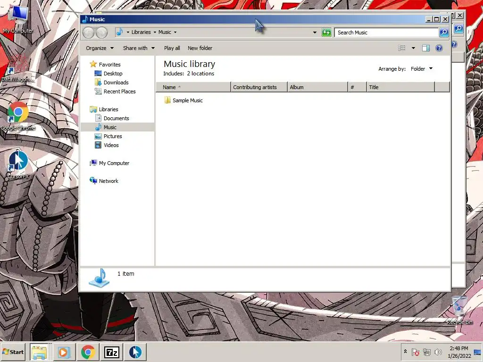The height and width of the screenshot is (362, 483).
Task: Focus the Search Music field
Action: tap(387, 33)
